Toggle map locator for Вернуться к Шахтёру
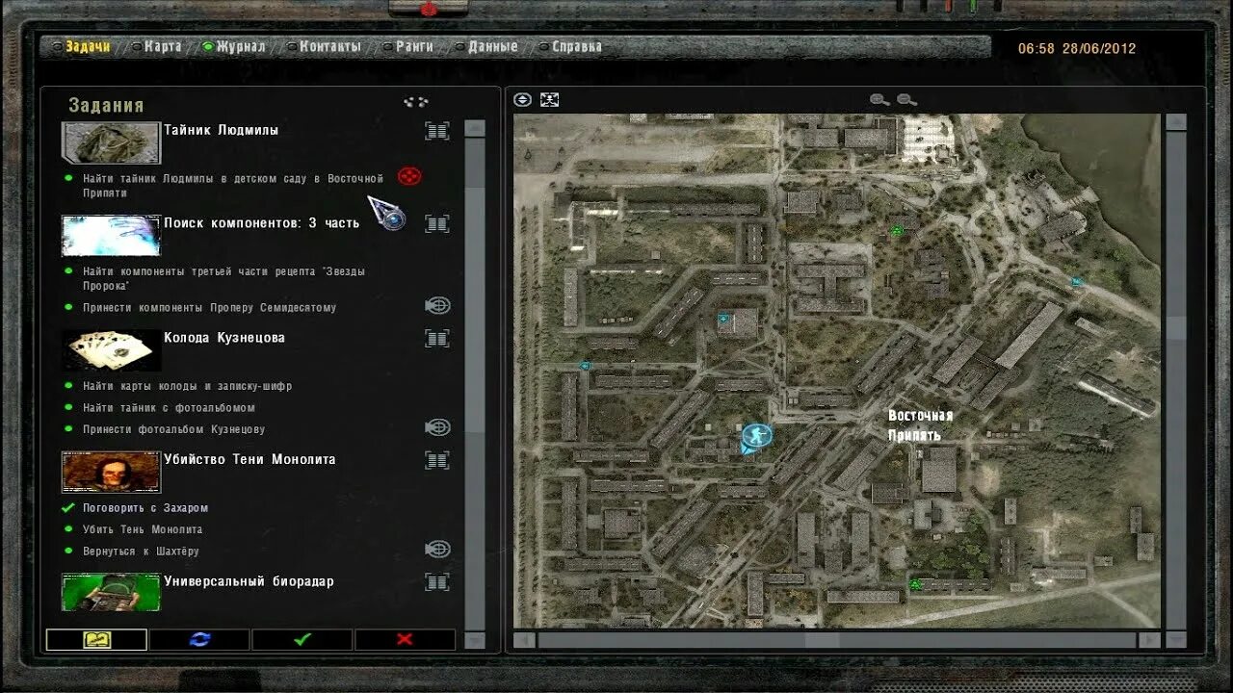1233x693 pixels. pos(438,549)
